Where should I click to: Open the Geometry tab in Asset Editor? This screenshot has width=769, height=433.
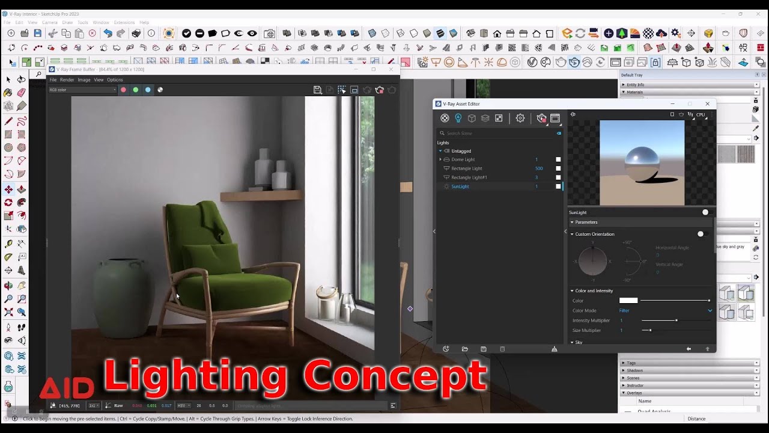(x=472, y=118)
